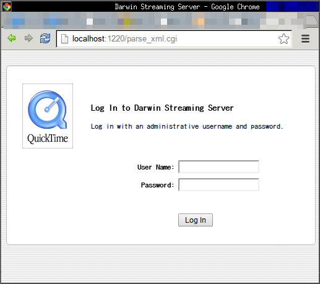Click the 'User Name:' label

coord(156,167)
